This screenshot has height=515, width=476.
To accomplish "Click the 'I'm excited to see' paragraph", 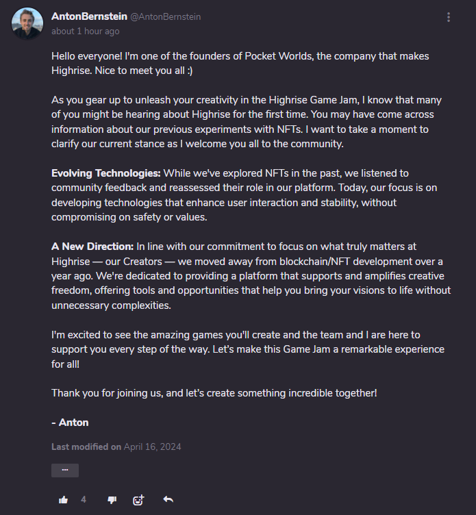I will coord(247,349).
